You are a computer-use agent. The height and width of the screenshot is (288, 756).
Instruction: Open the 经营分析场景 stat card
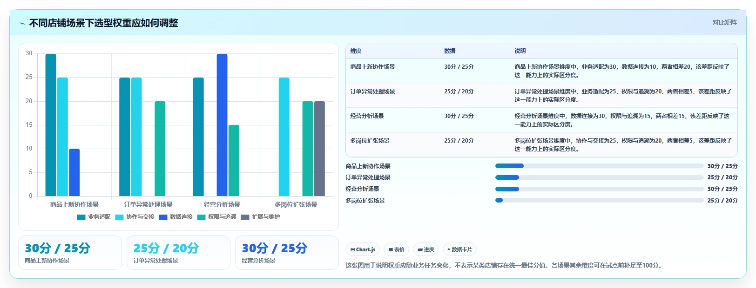(287, 253)
